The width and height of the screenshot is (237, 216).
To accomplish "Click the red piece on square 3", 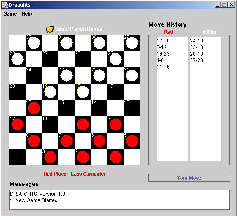I will pos(50,157).
